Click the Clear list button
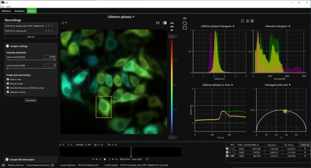This screenshot has width=311, height=168. pos(31,37)
